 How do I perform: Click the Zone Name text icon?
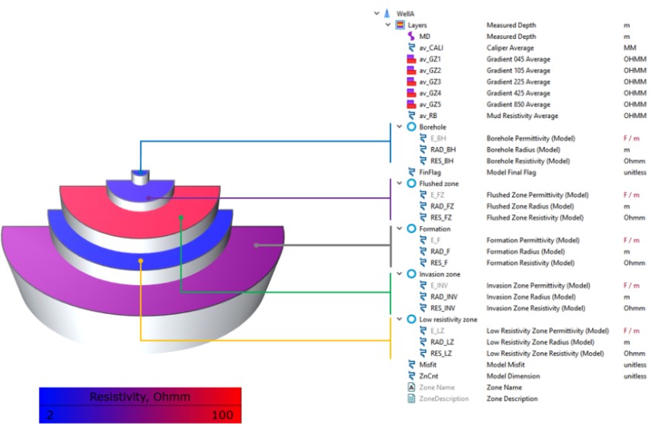pyautogui.click(x=411, y=387)
